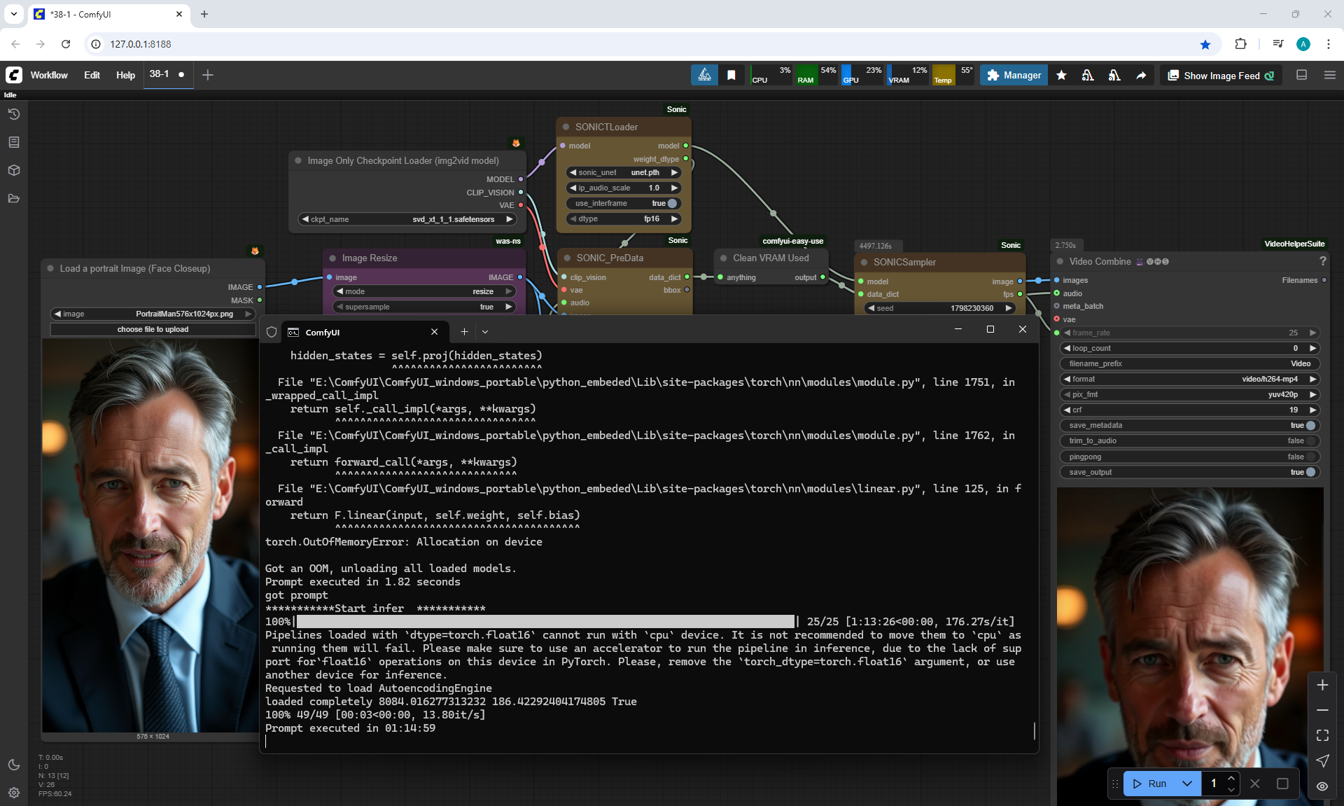Open the Workflow menu
1344x806 pixels.
coord(49,75)
